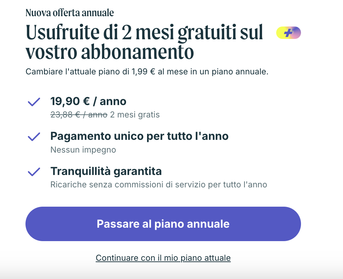Screen dimensions: 343x279
Task: Open Continuare con il mio piano attuale link
Action: 163,258
